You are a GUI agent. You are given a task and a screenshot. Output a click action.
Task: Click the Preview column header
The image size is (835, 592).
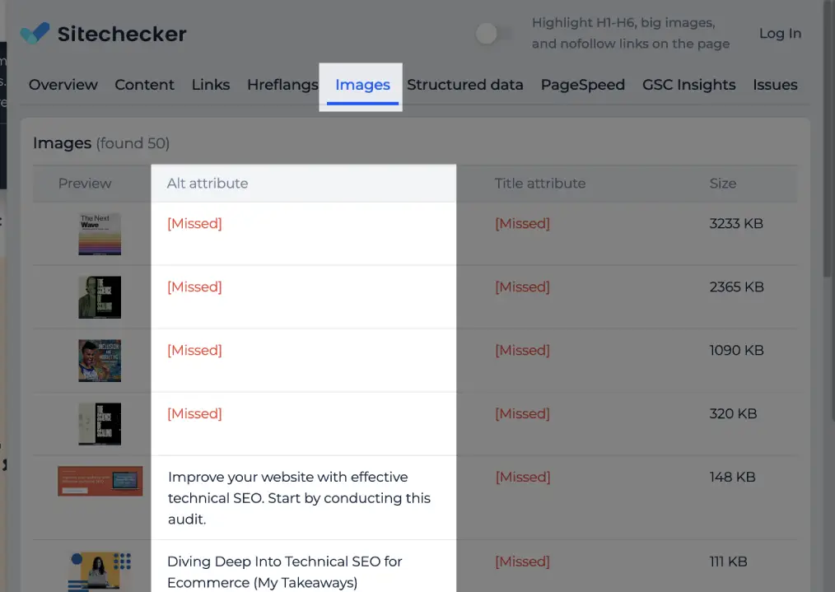(85, 184)
